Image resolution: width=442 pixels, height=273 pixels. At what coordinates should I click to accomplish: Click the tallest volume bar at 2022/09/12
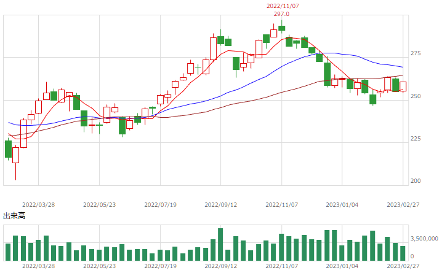[220, 244]
